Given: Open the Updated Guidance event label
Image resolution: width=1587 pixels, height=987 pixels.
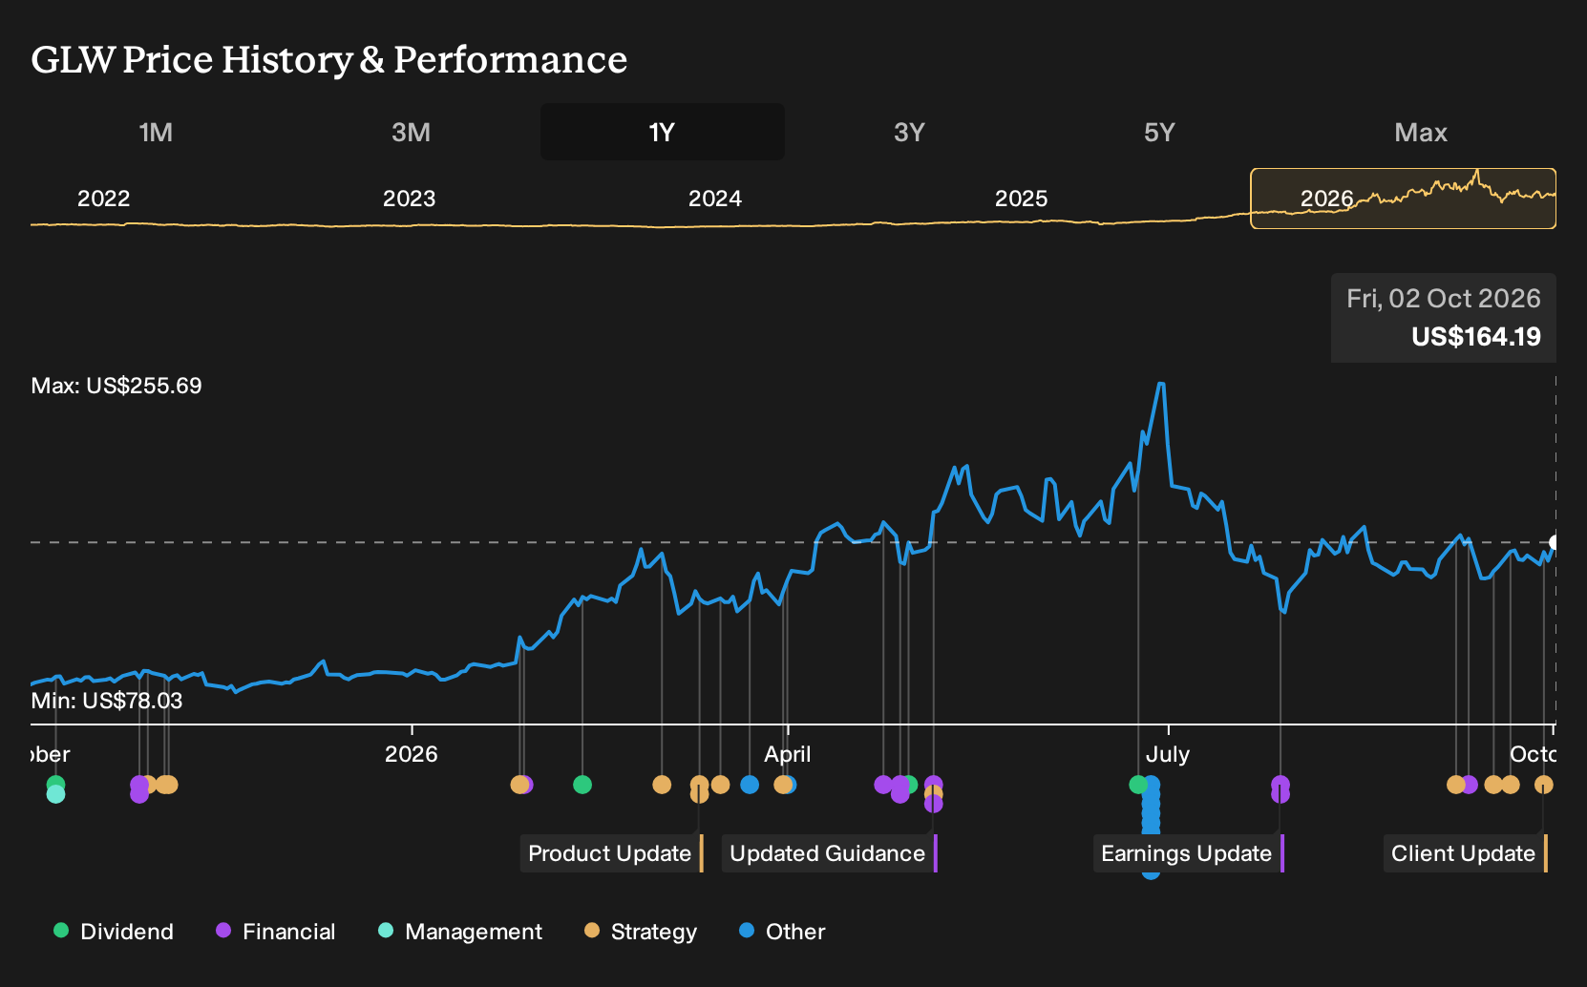Looking at the screenshot, I should pos(829,853).
